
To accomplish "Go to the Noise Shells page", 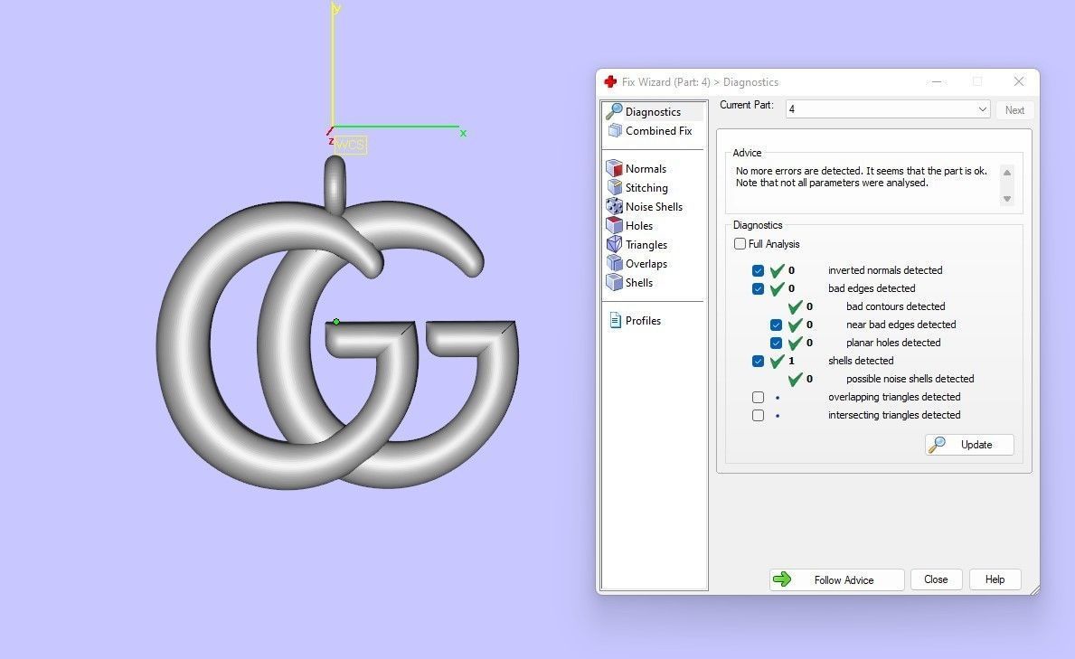I will click(654, 206).
